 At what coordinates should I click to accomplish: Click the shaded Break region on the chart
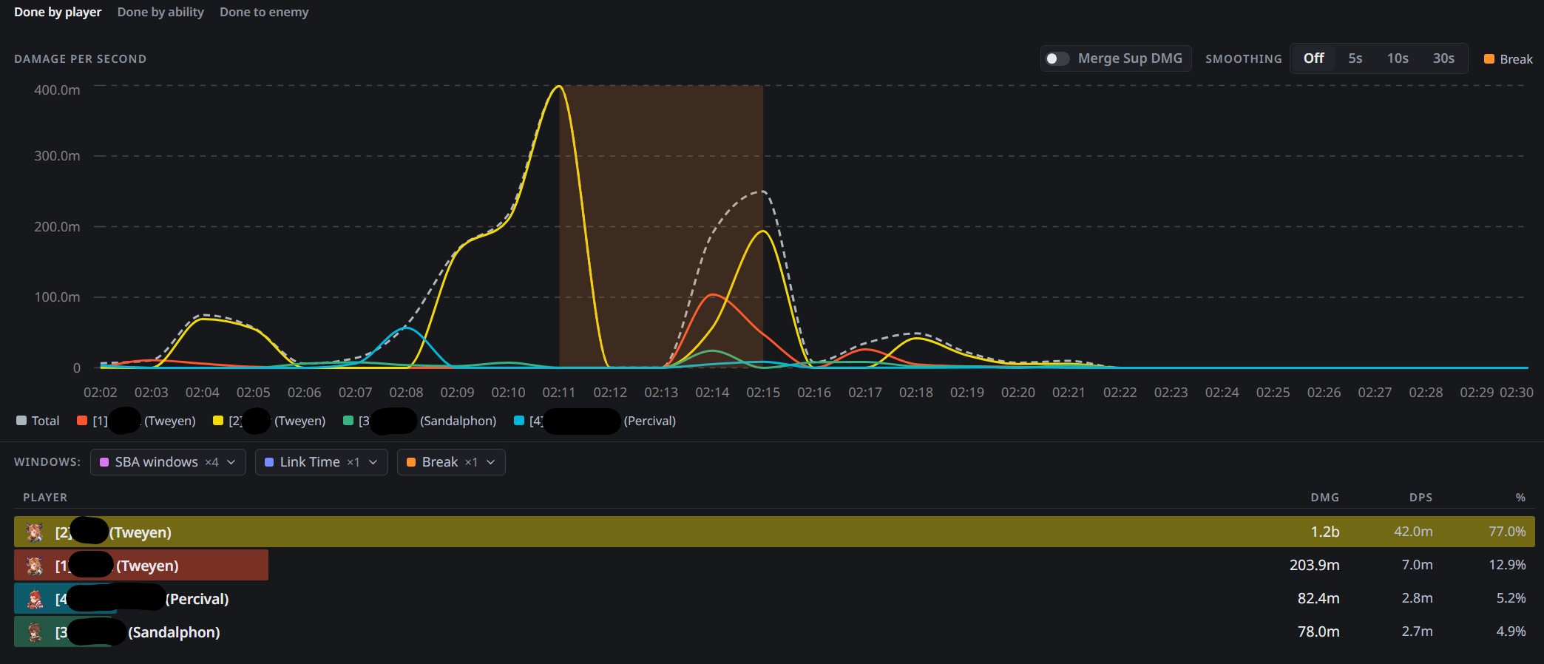(x=661, y=226)
